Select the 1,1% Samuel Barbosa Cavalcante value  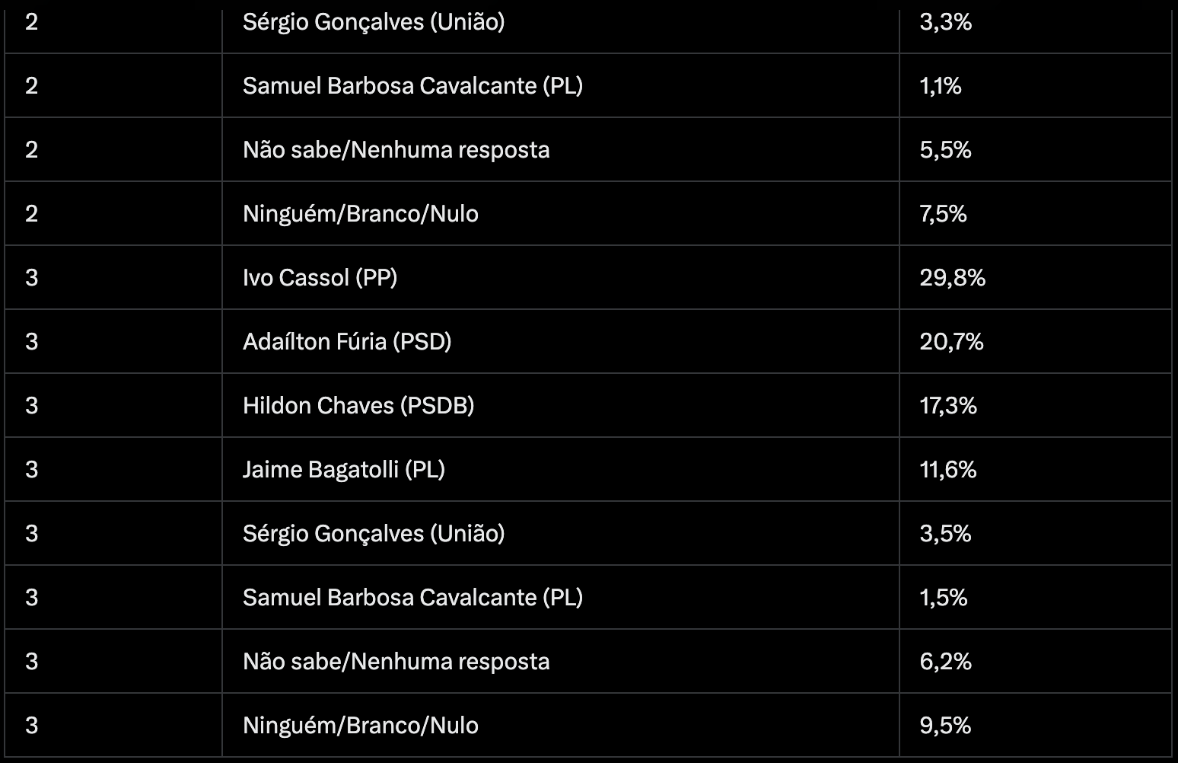pos(941,85)
